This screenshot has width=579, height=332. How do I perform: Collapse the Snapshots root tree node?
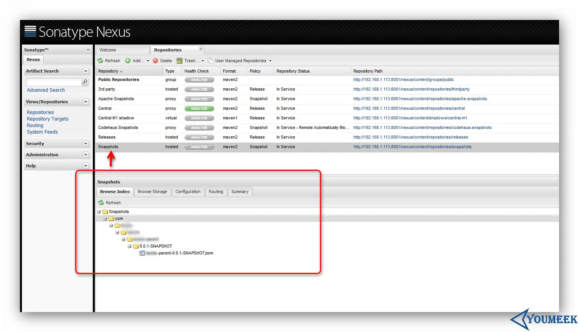(x=99, y=211)
